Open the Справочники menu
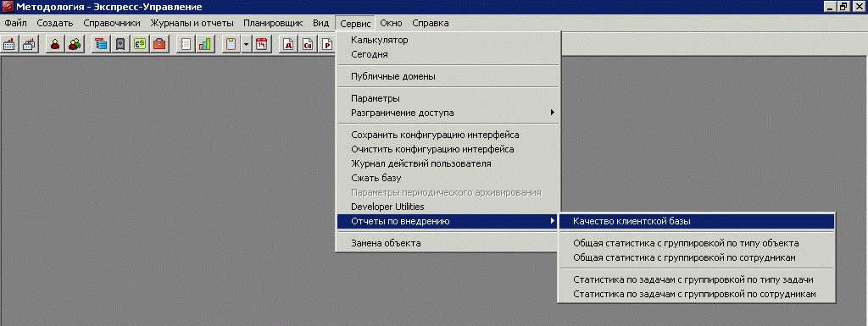Image resolution: width=868 pixels, height=326 pixels. click(x=112, y=23)
